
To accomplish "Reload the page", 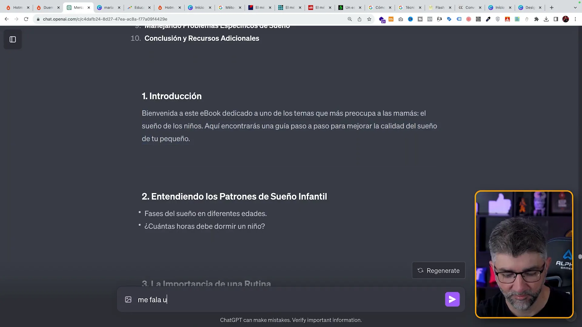I will click(26, 19).
